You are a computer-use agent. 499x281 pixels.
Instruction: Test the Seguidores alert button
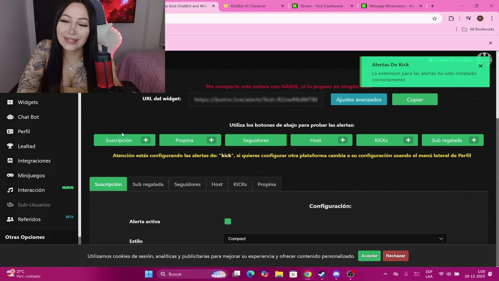[256, 140]
